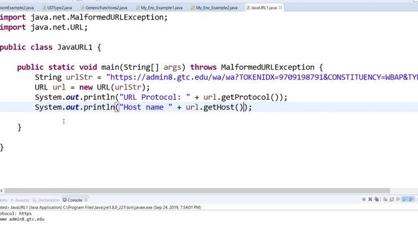
Task: Click 'args' parameter in main method
Action: 172,67
